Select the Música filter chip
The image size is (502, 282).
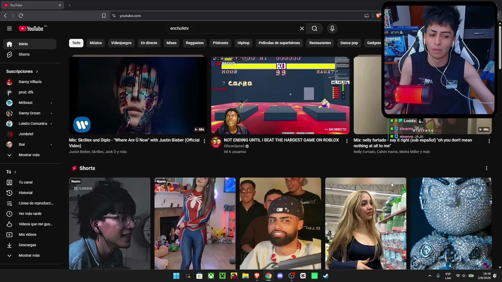tap(96, 43)
